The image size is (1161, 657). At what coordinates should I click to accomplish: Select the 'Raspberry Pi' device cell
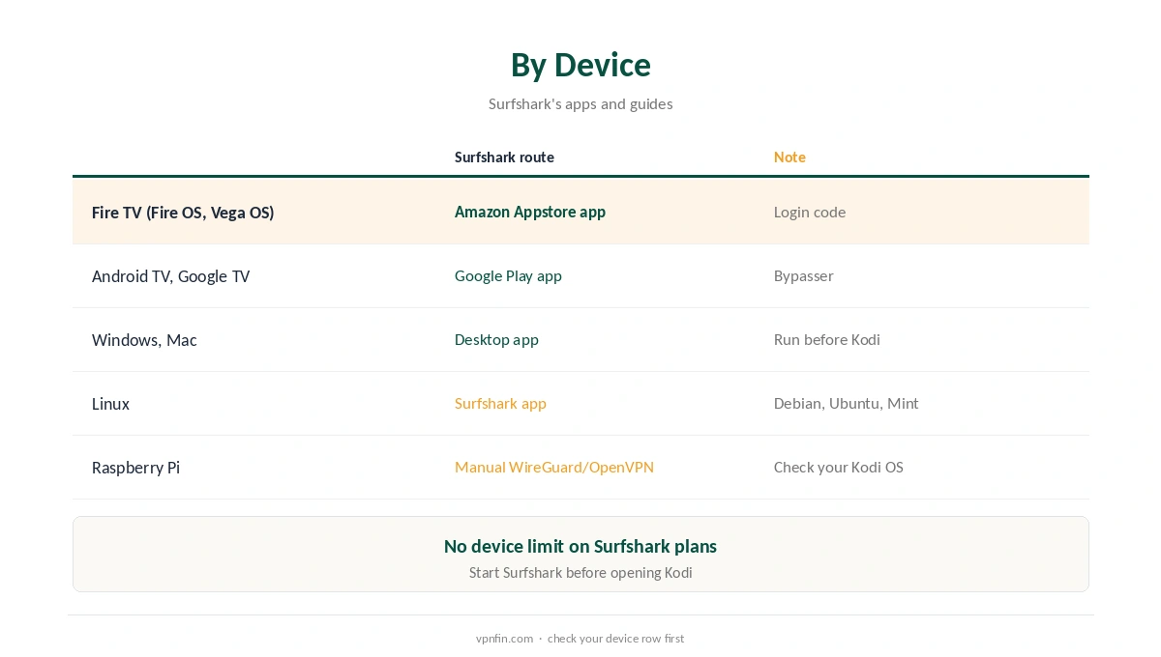pos(135,468)
